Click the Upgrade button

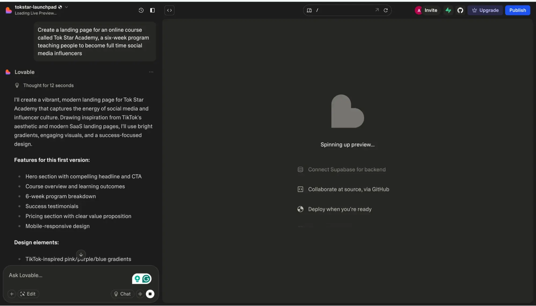[x=485, y=10]
